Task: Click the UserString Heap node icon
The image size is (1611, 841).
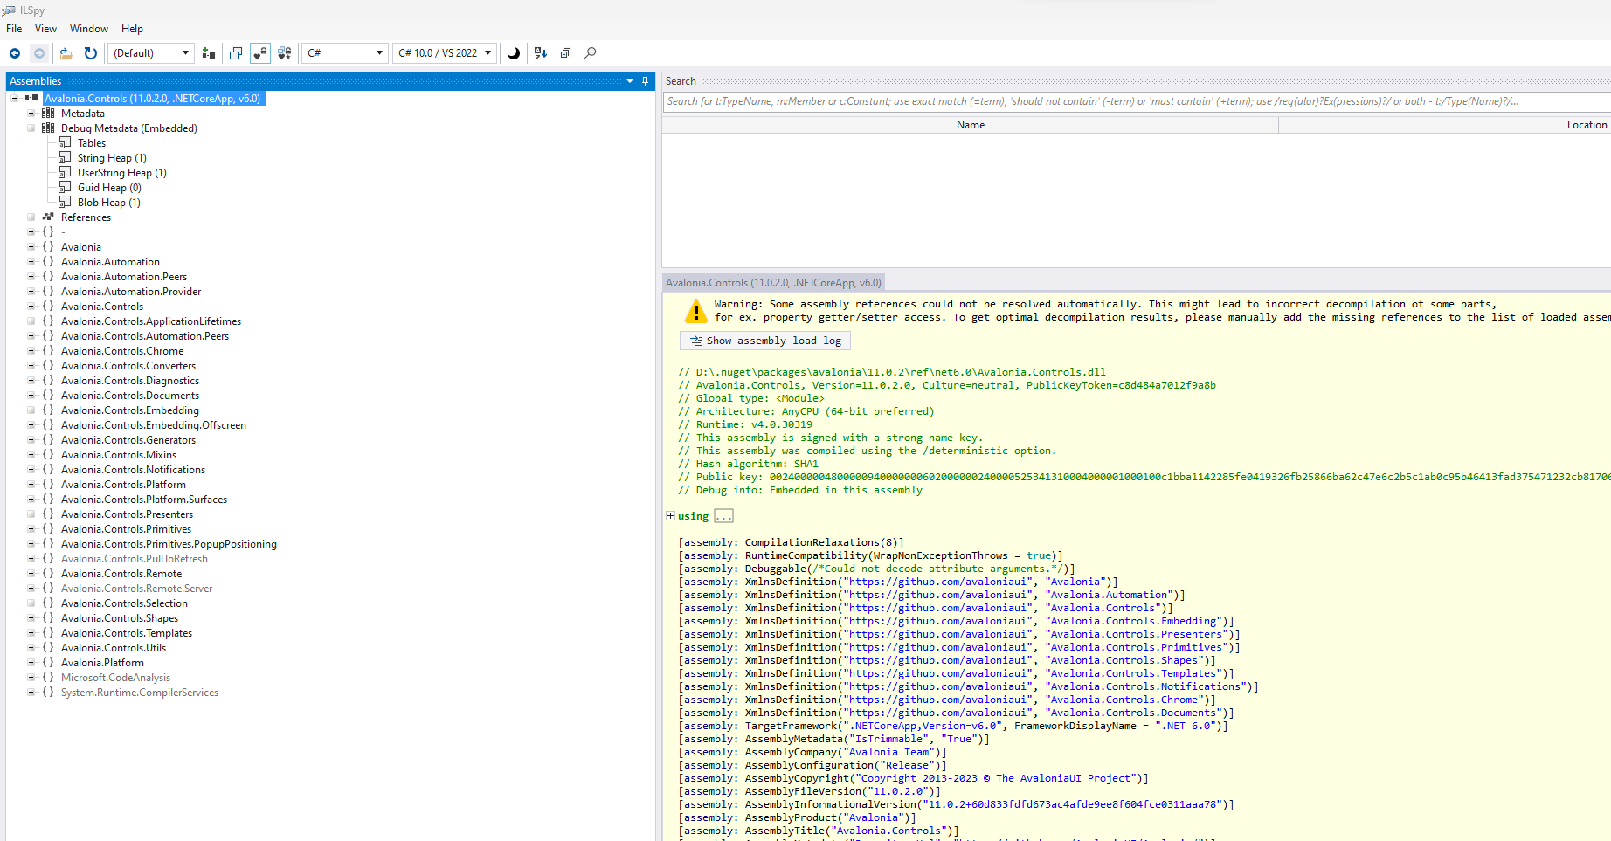Action: [65, 173]
